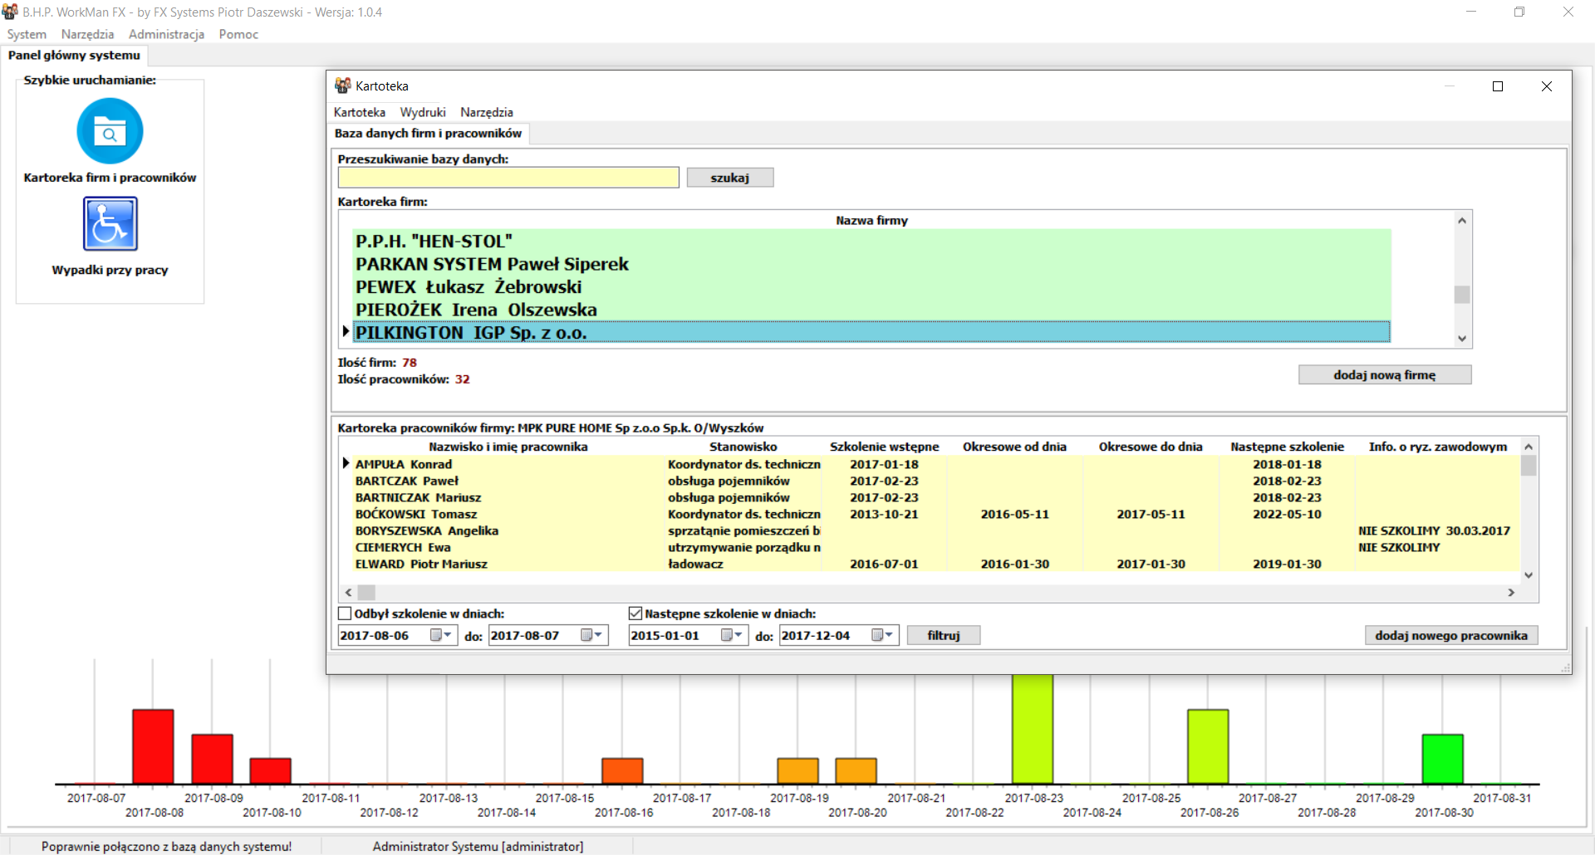Click green chart bar for 2017-08-30
1595x855 pixels.
[1442, 759]
